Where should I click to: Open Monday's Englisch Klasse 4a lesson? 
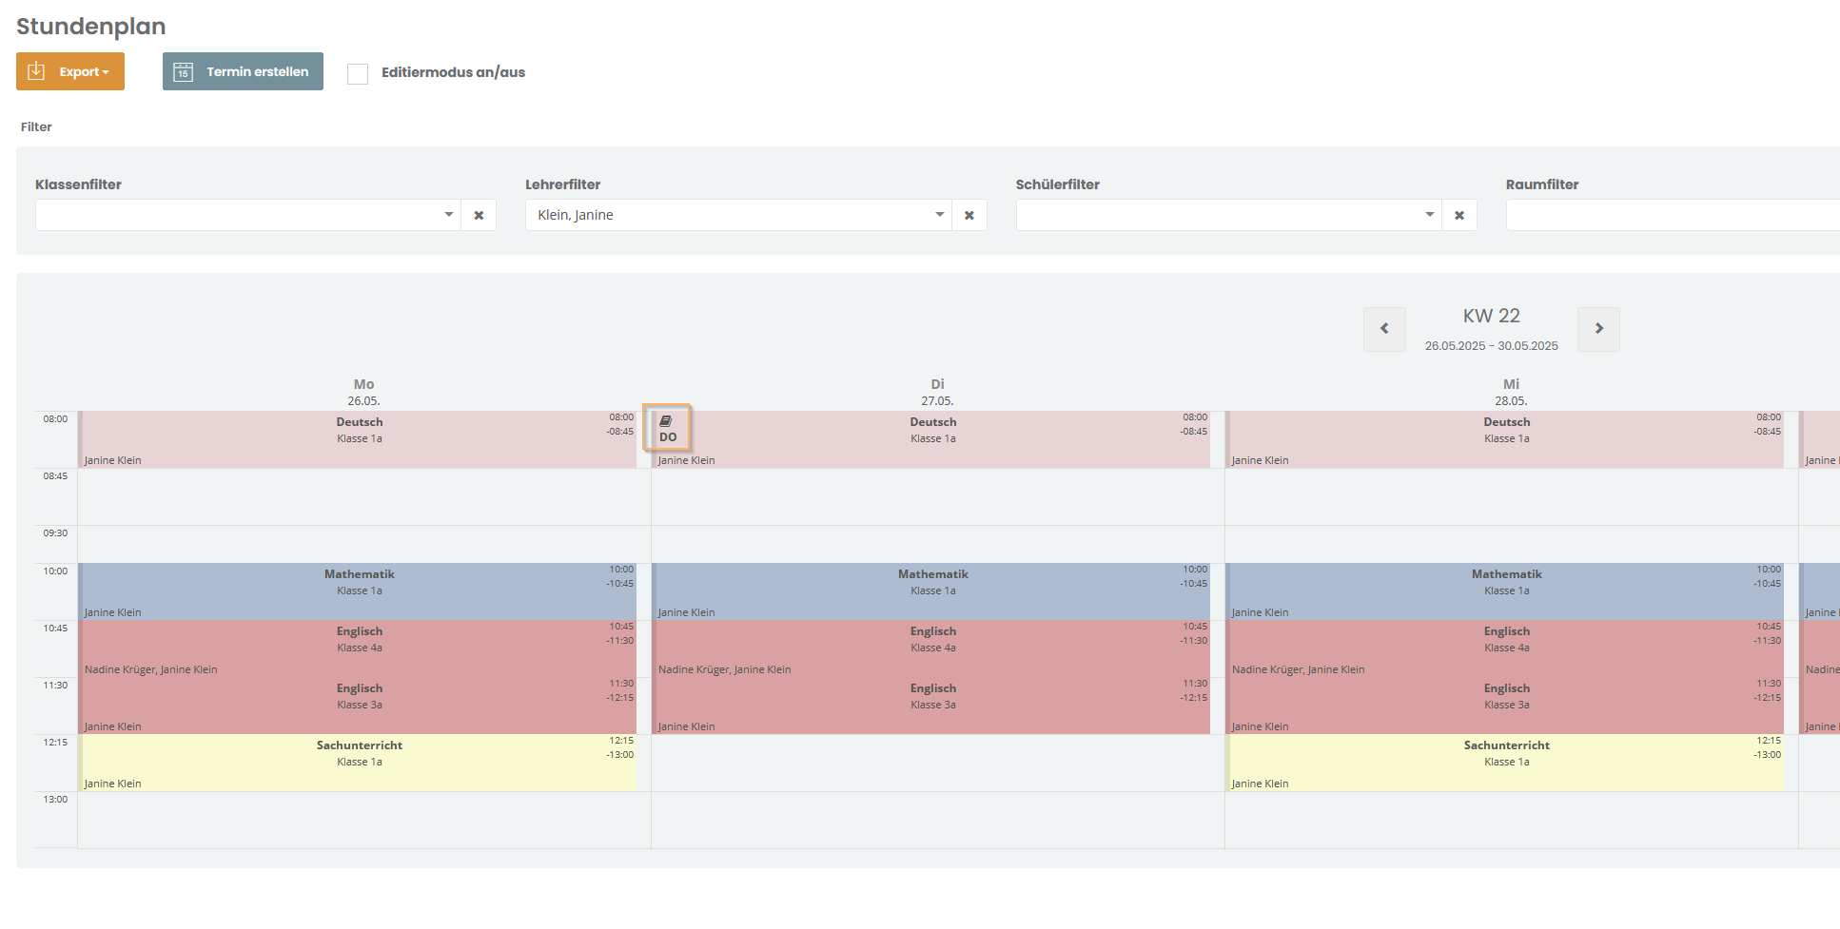pos(358,648)
